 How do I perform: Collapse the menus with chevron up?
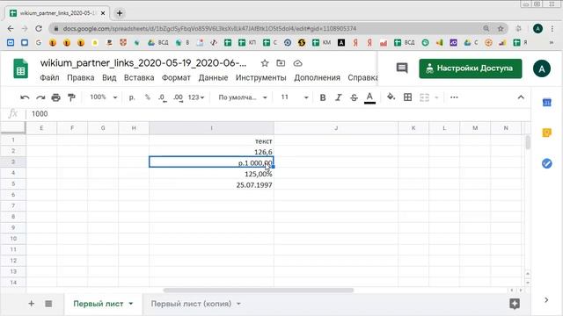521,97
